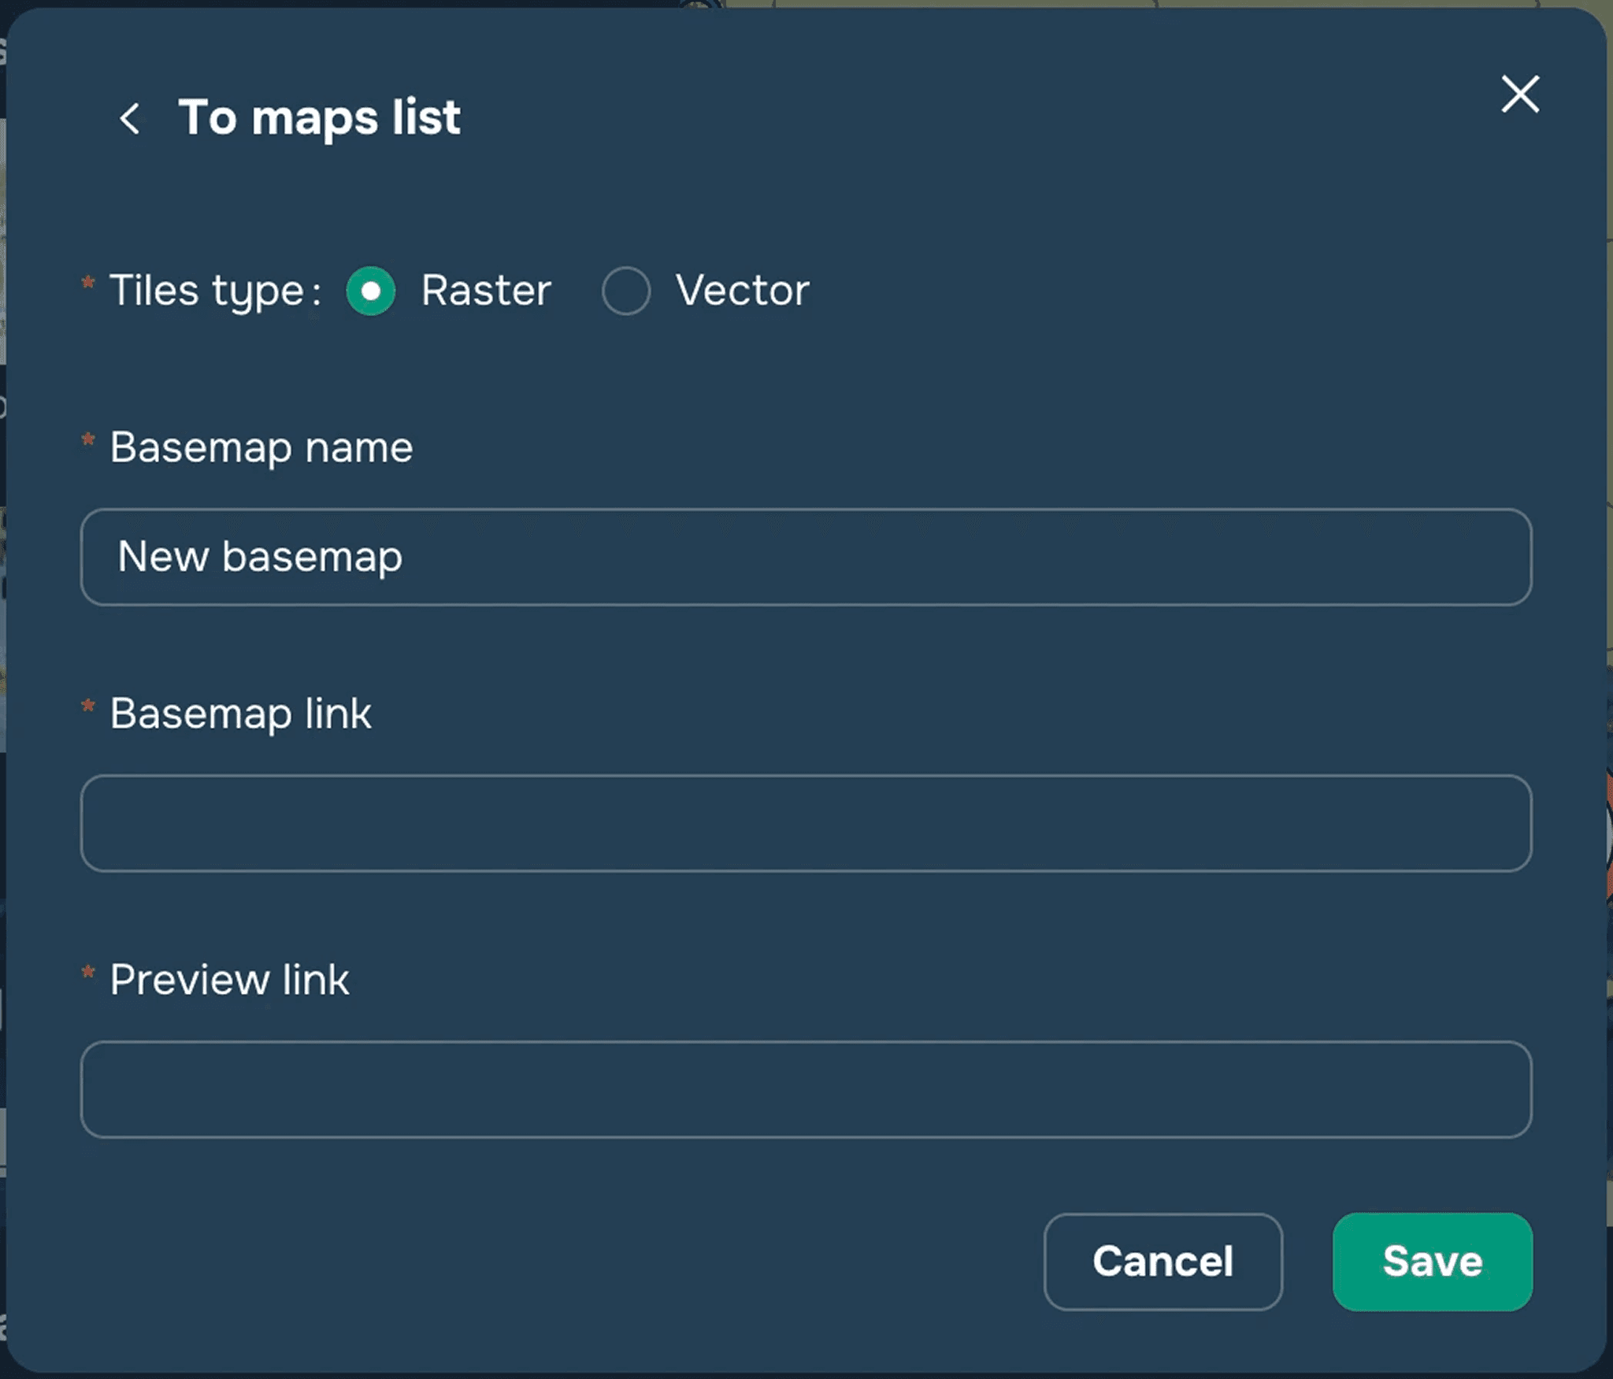Click the 'New basemap' text in field

pyautogui.click(x=260, y=557)
